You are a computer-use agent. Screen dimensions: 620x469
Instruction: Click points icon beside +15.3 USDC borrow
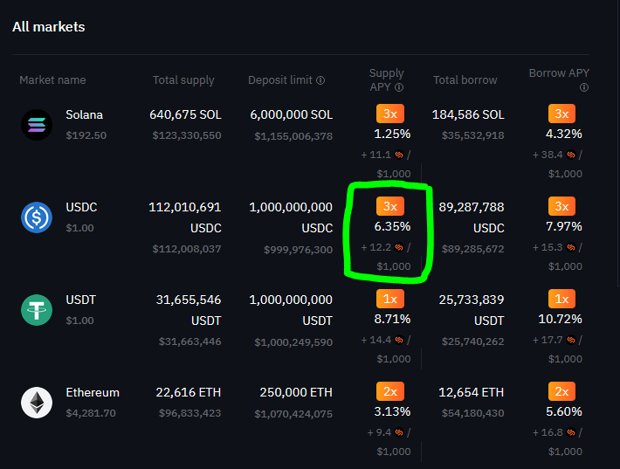(x=571, y=247)
